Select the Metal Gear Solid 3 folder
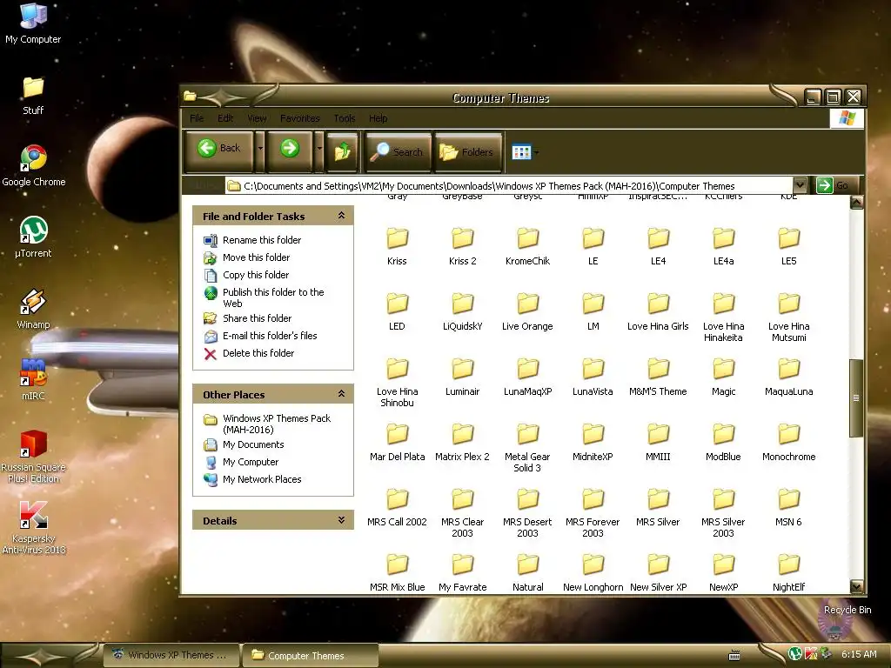The height and width of the screenshot is (668, 891). (527, 448)
